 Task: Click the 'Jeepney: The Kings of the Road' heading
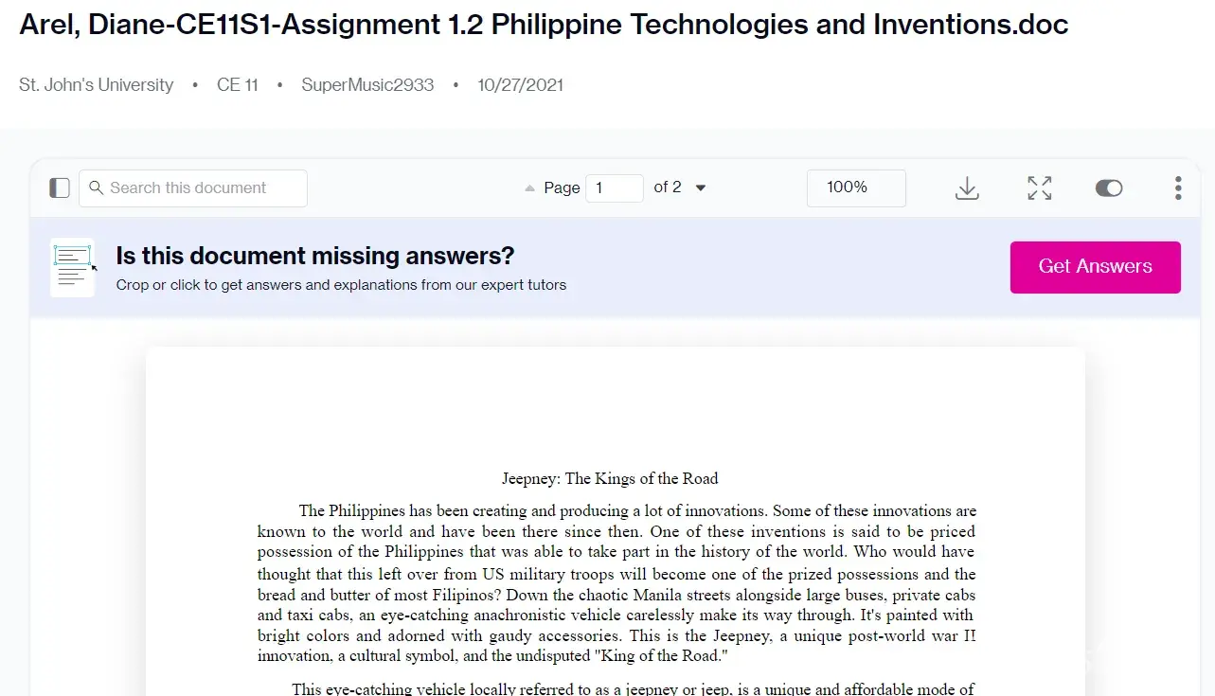coord(610,478)
